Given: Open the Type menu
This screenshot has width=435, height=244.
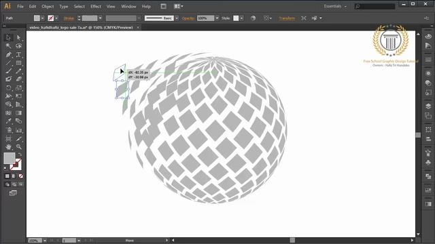Looking at the screenshot, I should [x=63, y=6].
